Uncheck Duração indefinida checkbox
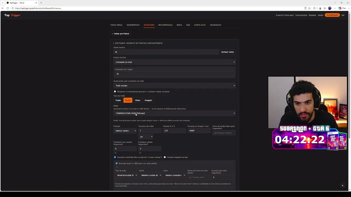Screen dimensions: 351x197 (x=115, y=157)
